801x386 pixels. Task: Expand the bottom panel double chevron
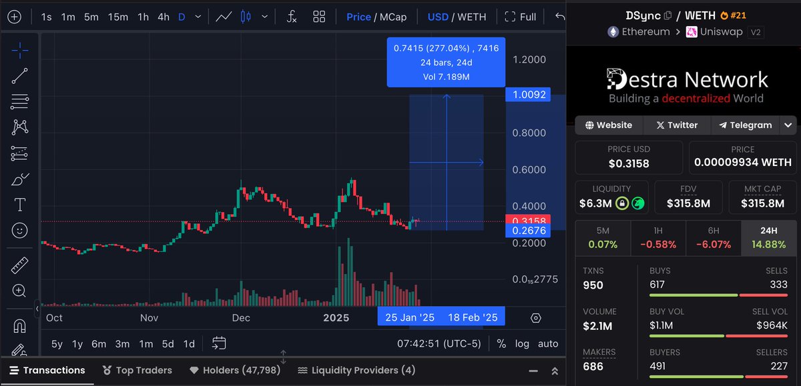tap(554, 371)
